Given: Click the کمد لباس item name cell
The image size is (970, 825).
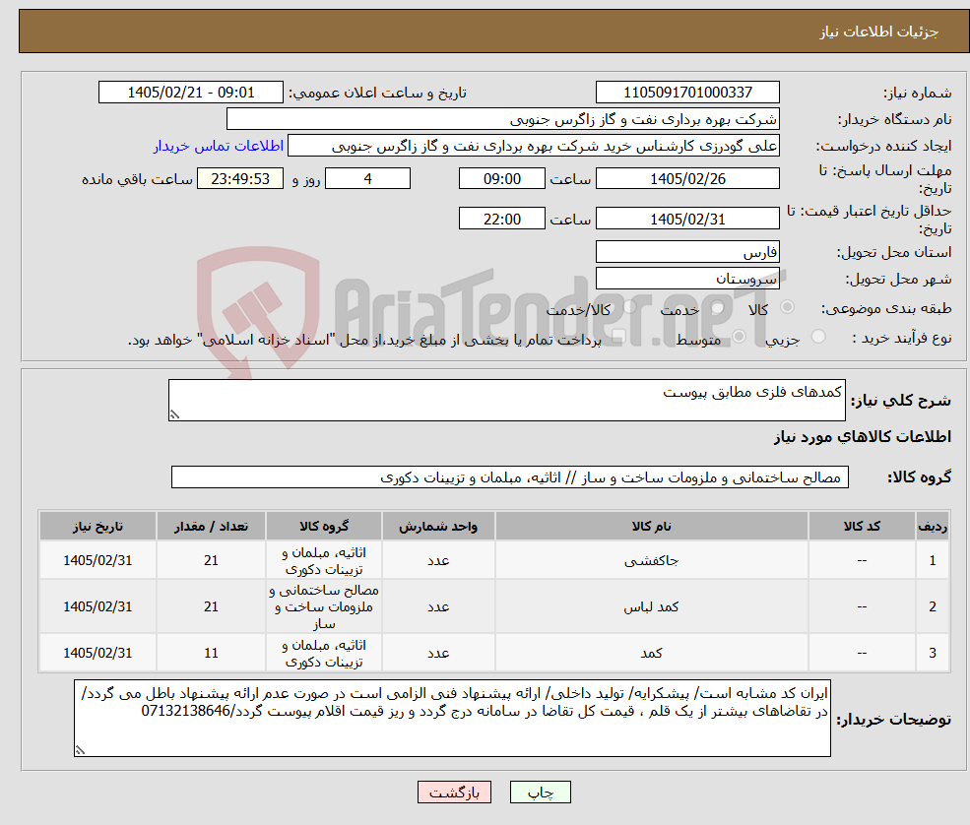Looking at the screenshot, I should [651, 606].
